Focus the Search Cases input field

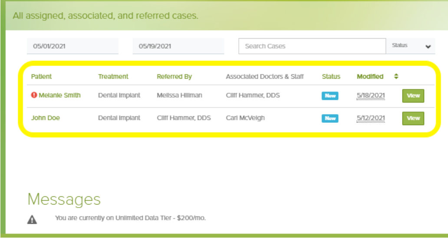[x=312, y=46]
